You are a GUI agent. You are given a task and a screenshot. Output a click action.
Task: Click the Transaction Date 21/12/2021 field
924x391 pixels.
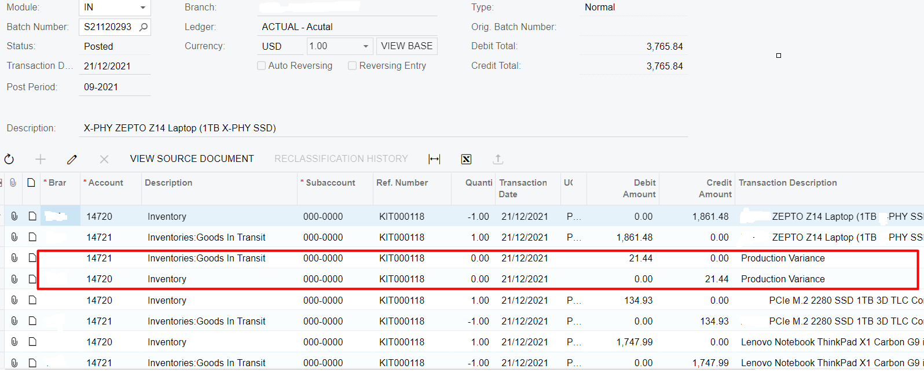115,66
